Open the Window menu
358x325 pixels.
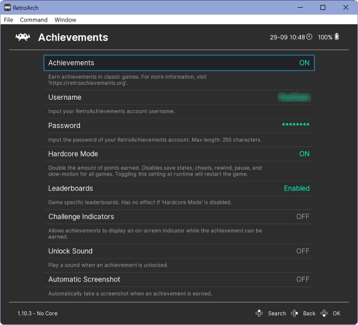coord(66,20)
